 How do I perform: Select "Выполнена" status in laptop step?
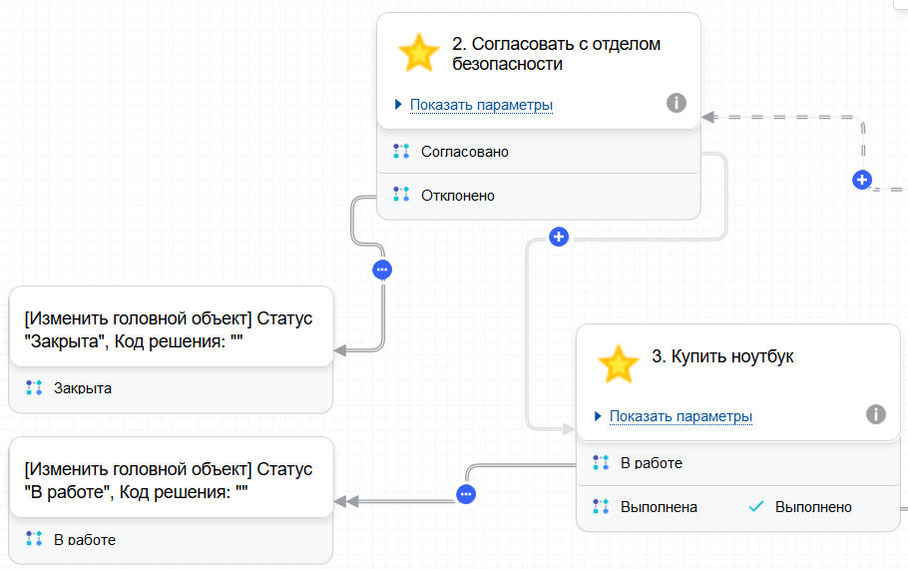659,507
